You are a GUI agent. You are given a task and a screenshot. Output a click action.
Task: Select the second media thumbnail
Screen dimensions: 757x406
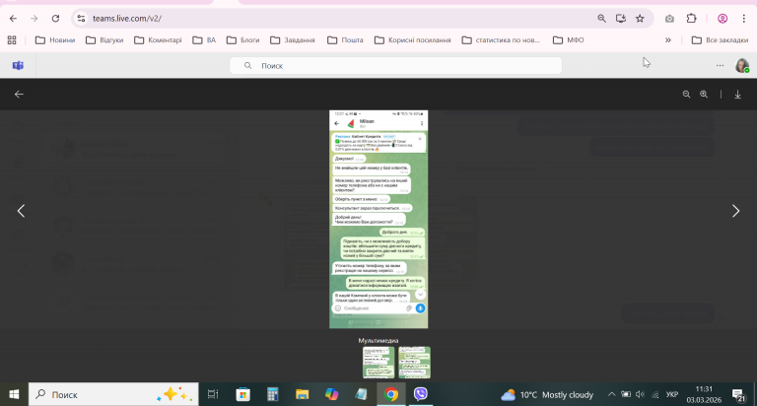(x=414, y=362)
